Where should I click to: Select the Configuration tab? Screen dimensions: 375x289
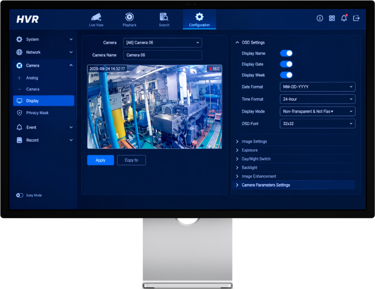tap(199, 19)
